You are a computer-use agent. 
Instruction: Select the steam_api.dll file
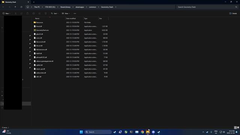point(40,69)
